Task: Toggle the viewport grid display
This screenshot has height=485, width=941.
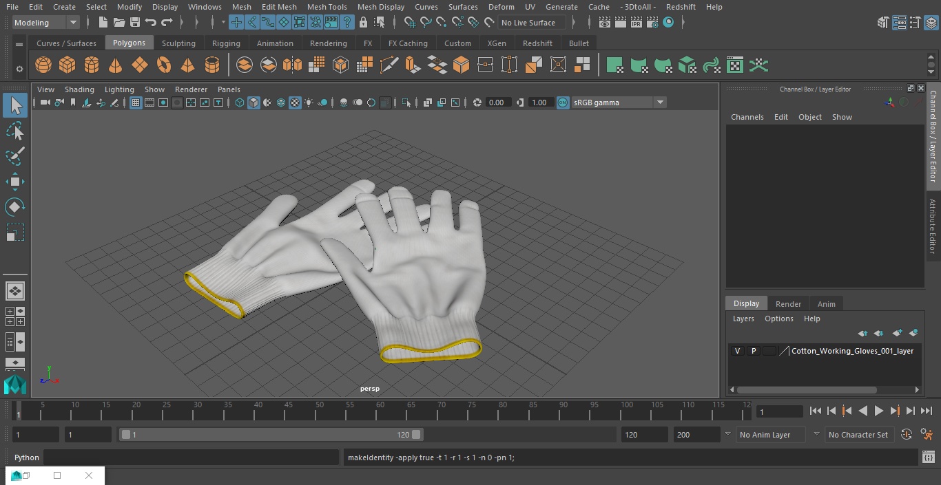Action: click(136, 103)
